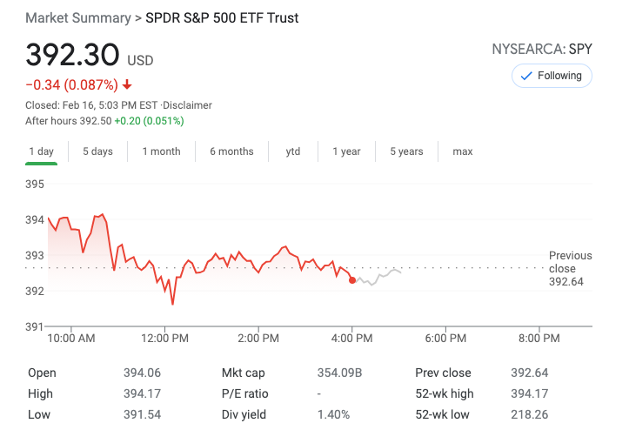Click the red down arrow beside the percent change
Screen dimensions: 629x430
[128, 85]
